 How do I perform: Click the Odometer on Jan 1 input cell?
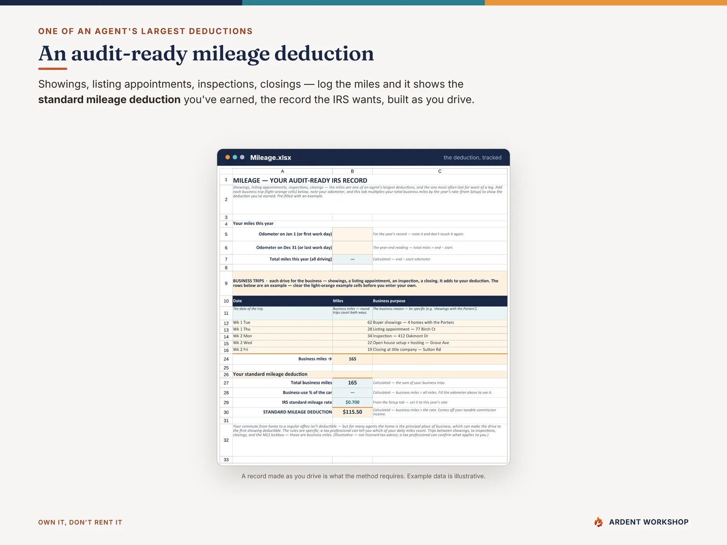click(352, 234)
